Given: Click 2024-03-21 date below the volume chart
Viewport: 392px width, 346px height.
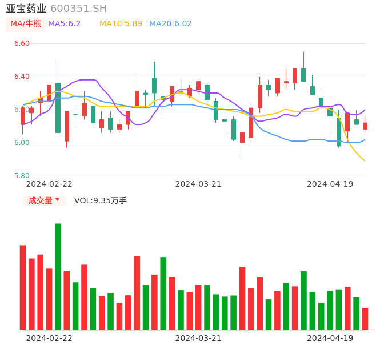Looking at the screenshot, I should click(198, 337).
